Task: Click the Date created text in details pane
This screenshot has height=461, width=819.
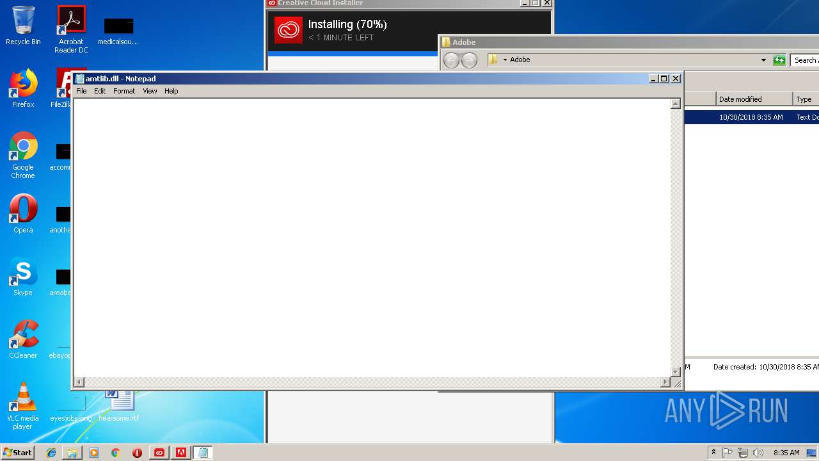Action: tap(766, 367)
